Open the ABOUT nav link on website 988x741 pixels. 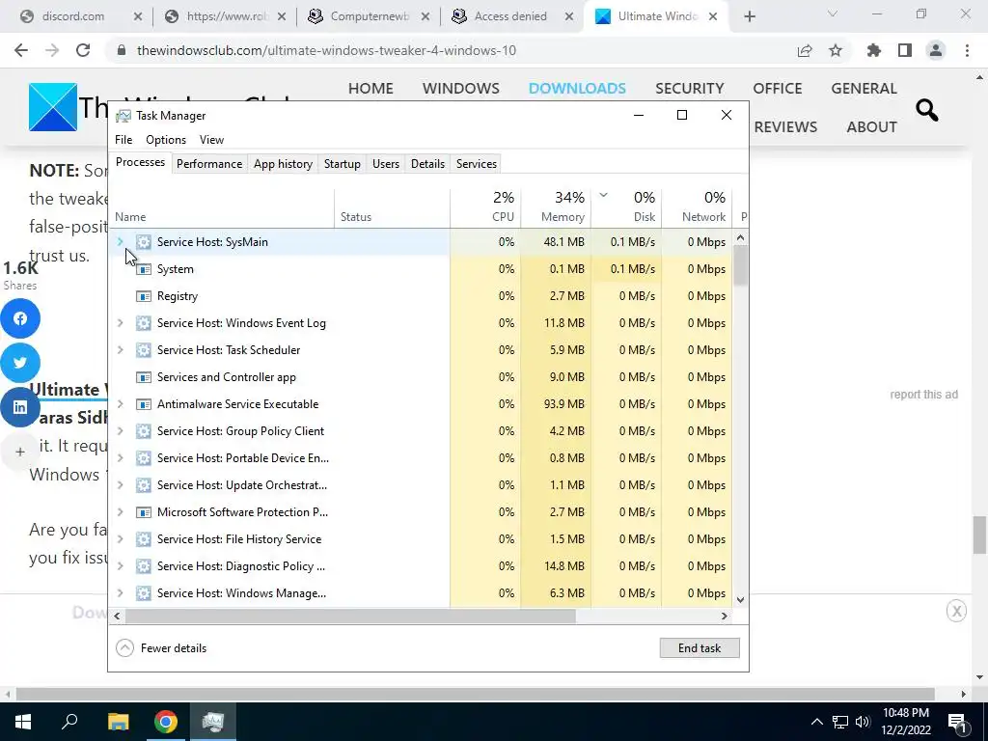871,126
